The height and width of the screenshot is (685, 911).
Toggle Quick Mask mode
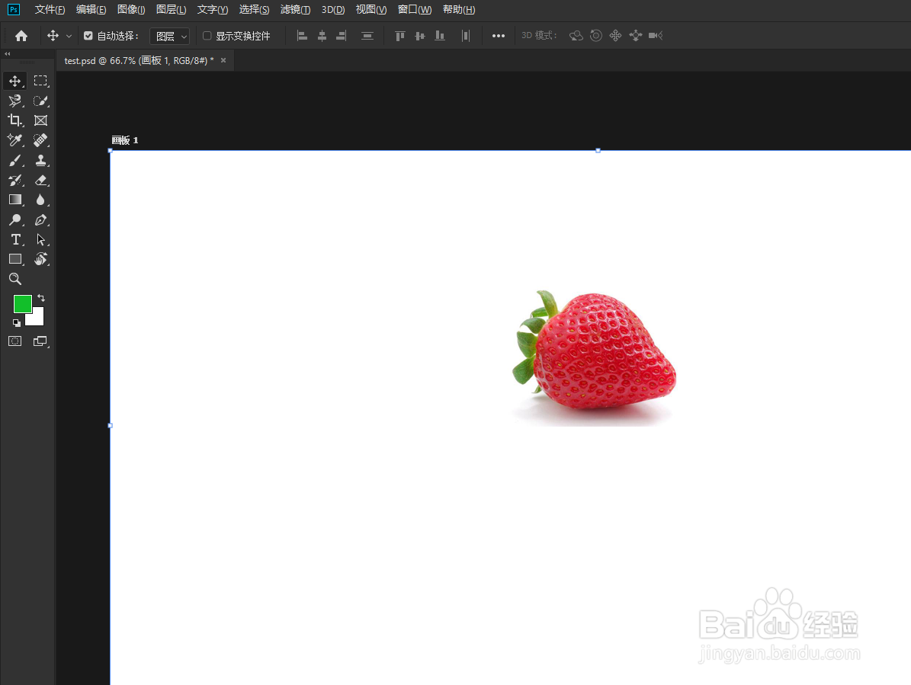pyautogui.click(x=15, y=341)
